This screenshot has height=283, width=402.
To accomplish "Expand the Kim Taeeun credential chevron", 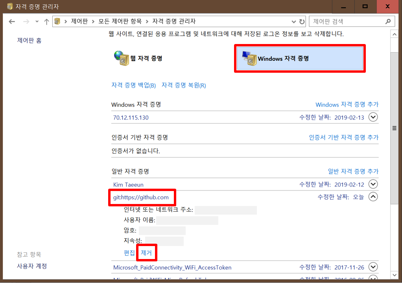I will (x=373, y=184).
